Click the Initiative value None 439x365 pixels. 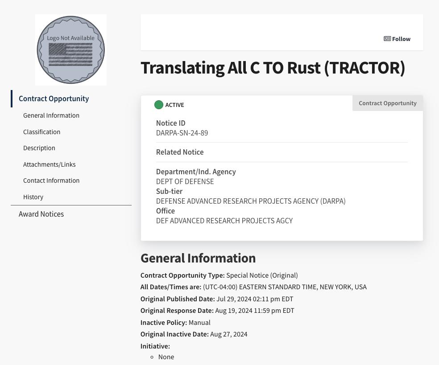(x=166, y=357)
